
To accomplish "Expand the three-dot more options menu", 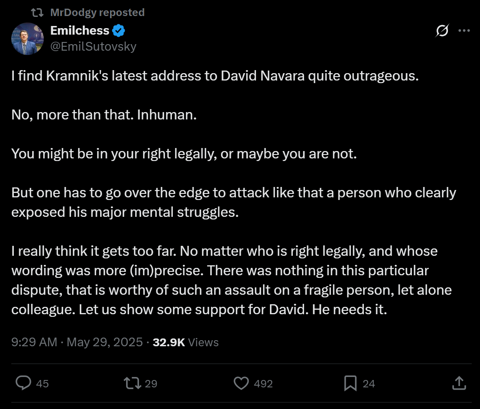I will point(464,31).
